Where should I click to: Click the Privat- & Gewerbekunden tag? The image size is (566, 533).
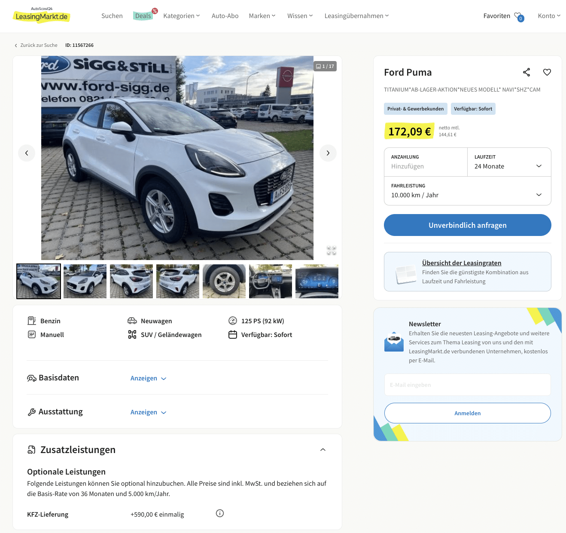415,109
